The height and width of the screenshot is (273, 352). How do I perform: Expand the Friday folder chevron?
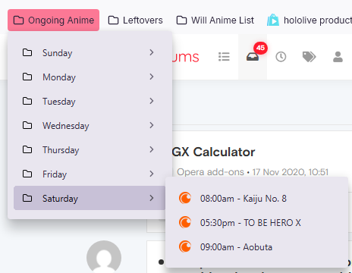(152, 174)
